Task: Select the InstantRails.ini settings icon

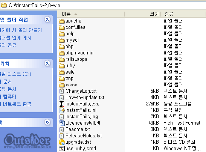Action: point(62,110)
